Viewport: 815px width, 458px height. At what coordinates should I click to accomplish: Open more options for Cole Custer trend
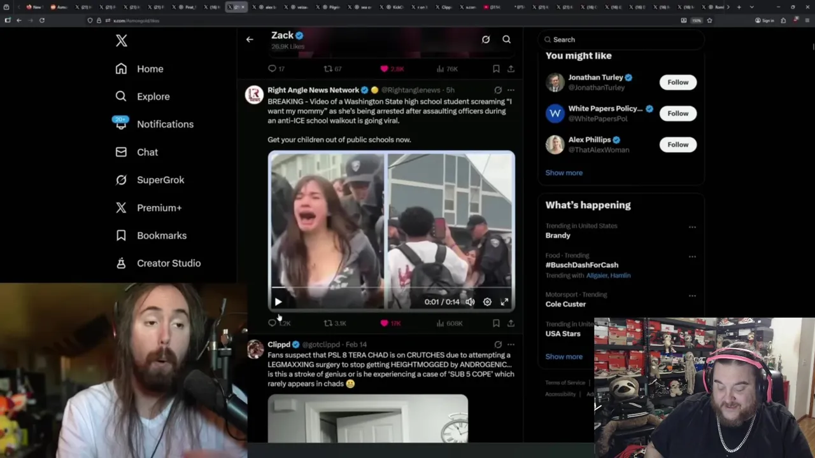point(692,296)
